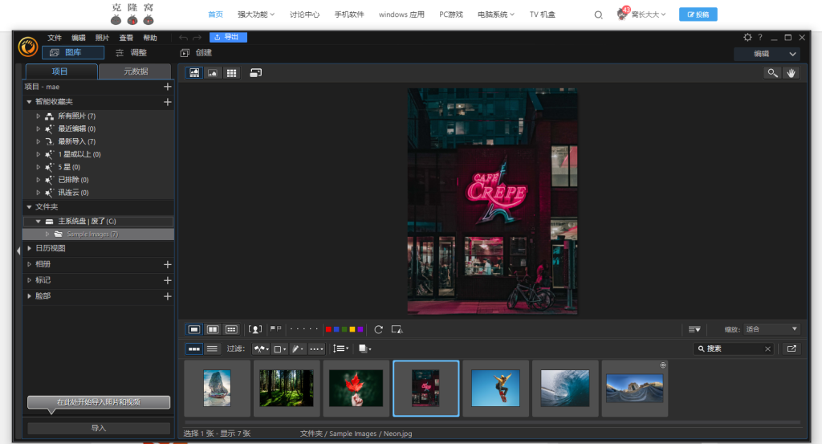Open the 编辑 menu in menu bar
The width and height of the screenshot is (822, 444).
[79, 38]
